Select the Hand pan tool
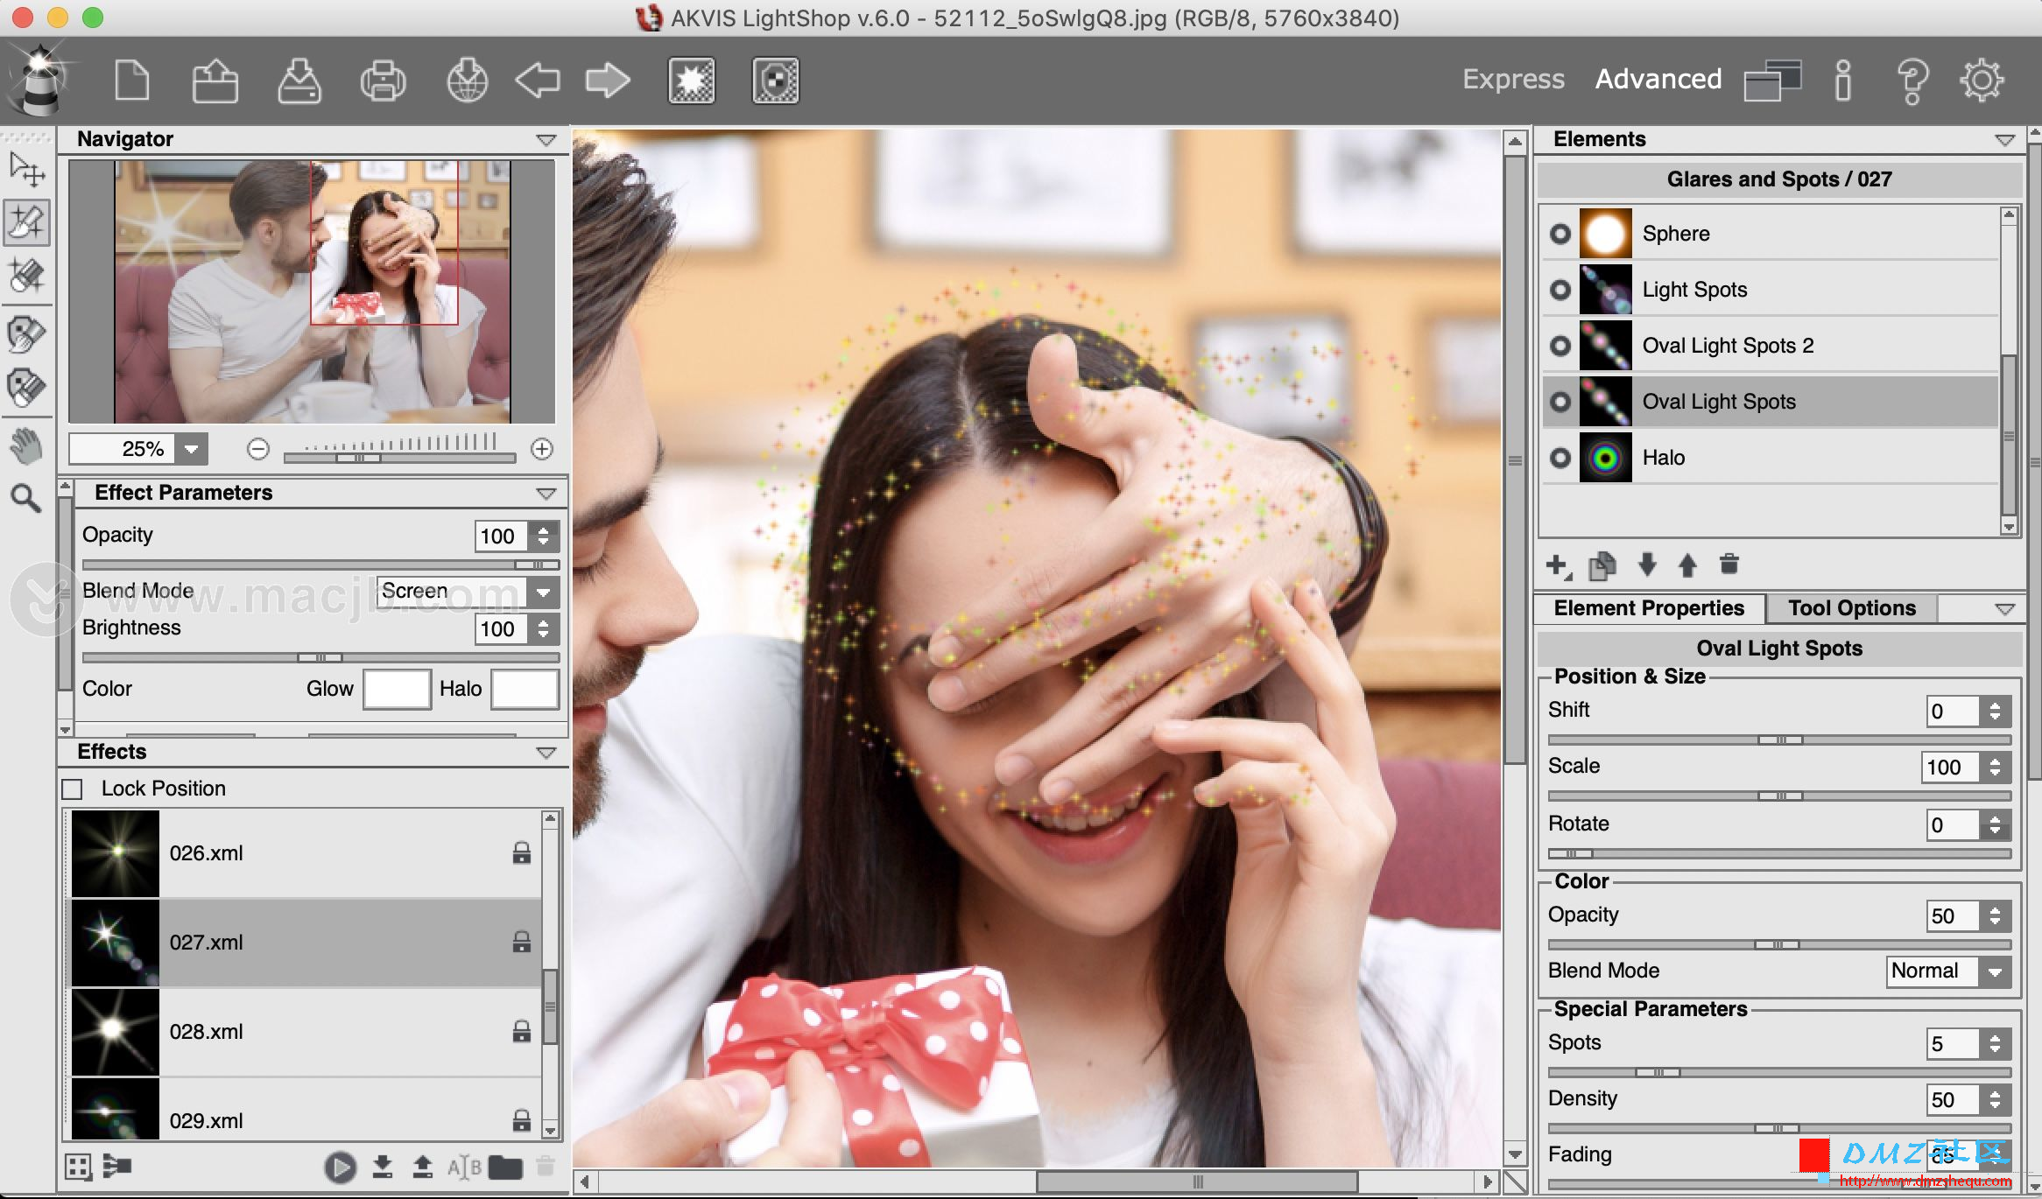This screenshot has height=1199, width=2042. point(26,445)
